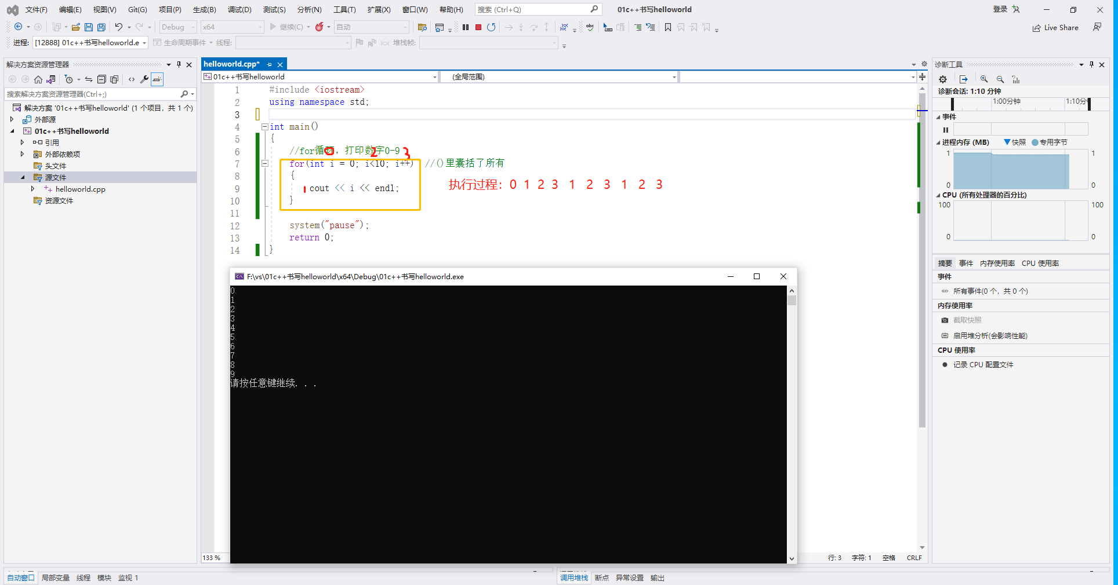Switch to the 内存使用率 tab
This screenshot has width=1118, height=585.
[997, 263]
